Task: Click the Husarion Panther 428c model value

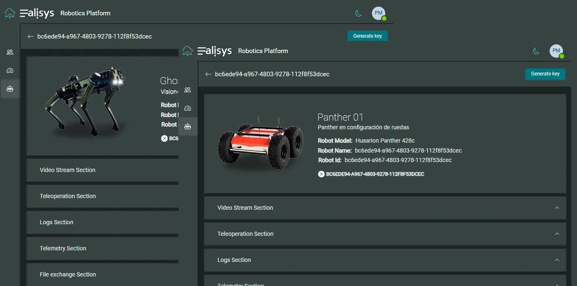Action: coord(385,141)
